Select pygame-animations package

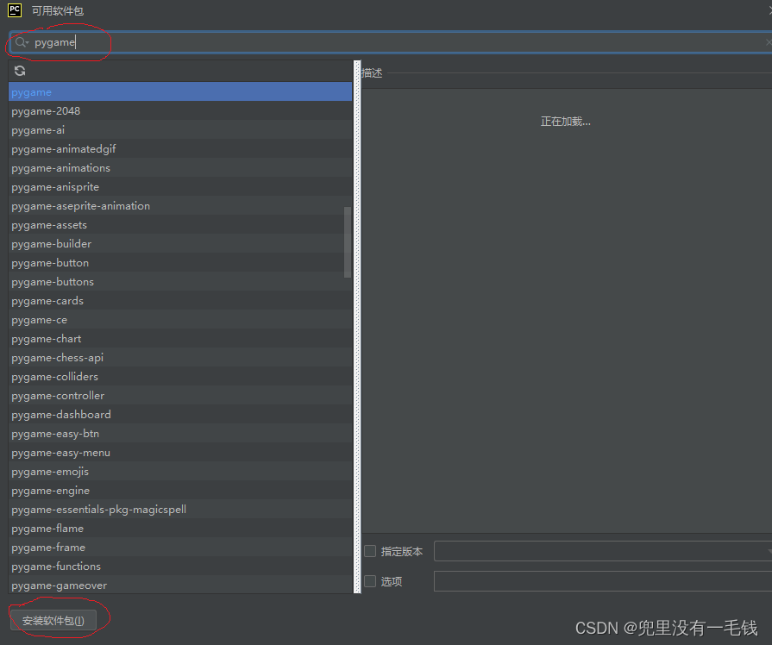click(x=180, y=168)
